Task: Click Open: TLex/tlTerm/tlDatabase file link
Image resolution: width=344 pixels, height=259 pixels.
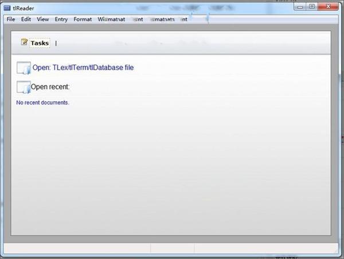Action: point(83,67)
